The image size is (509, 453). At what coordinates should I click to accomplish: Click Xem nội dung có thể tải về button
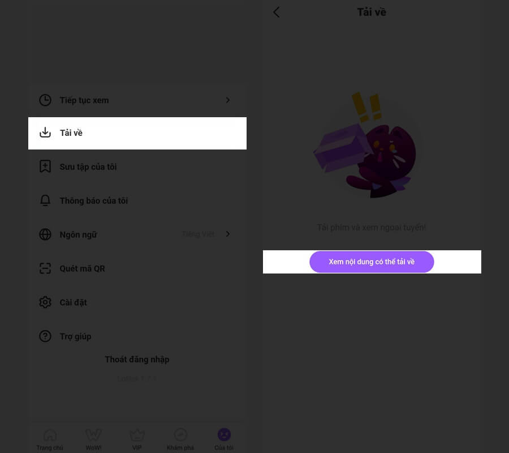[372, 262]
